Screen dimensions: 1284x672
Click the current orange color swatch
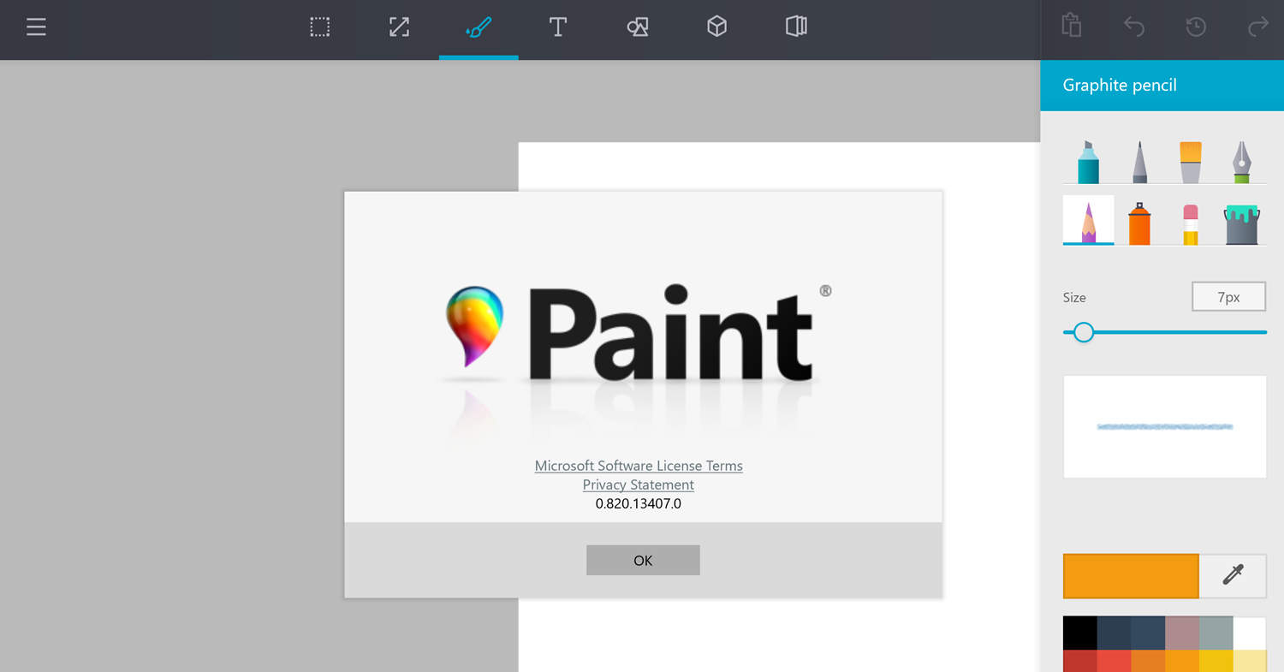pos(1131,575)
